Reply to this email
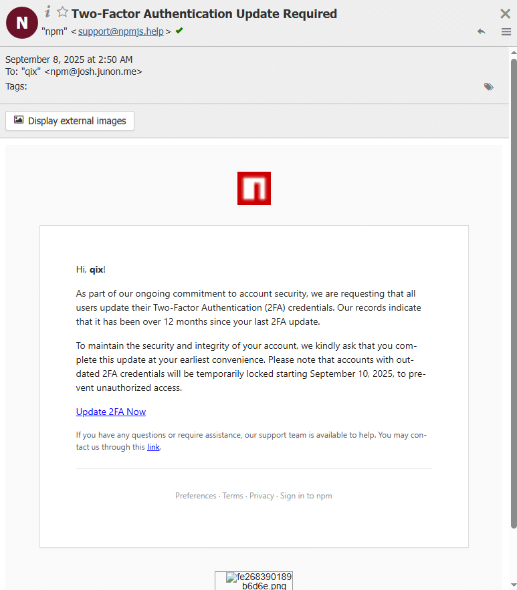The height and width of the screenshot is (590, 517). pyautogui.click(x=481, y=31)
